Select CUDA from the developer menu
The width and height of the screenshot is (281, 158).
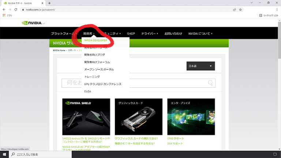pos(88,91)
